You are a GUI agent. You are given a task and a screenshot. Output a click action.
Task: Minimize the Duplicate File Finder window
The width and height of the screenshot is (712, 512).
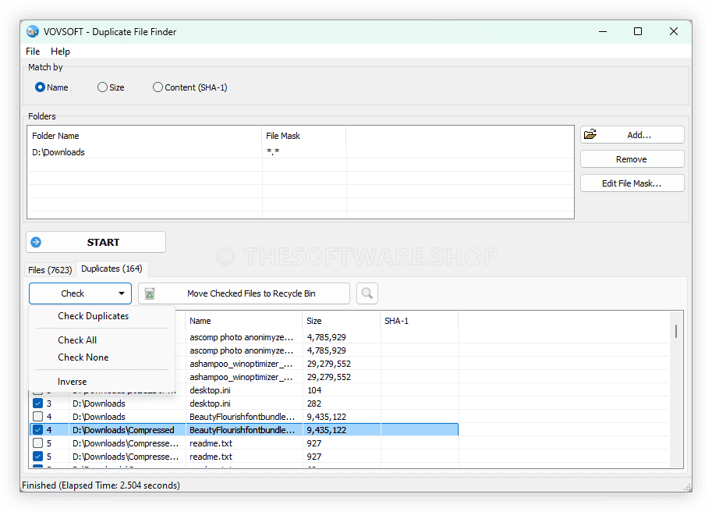(603, 31)
